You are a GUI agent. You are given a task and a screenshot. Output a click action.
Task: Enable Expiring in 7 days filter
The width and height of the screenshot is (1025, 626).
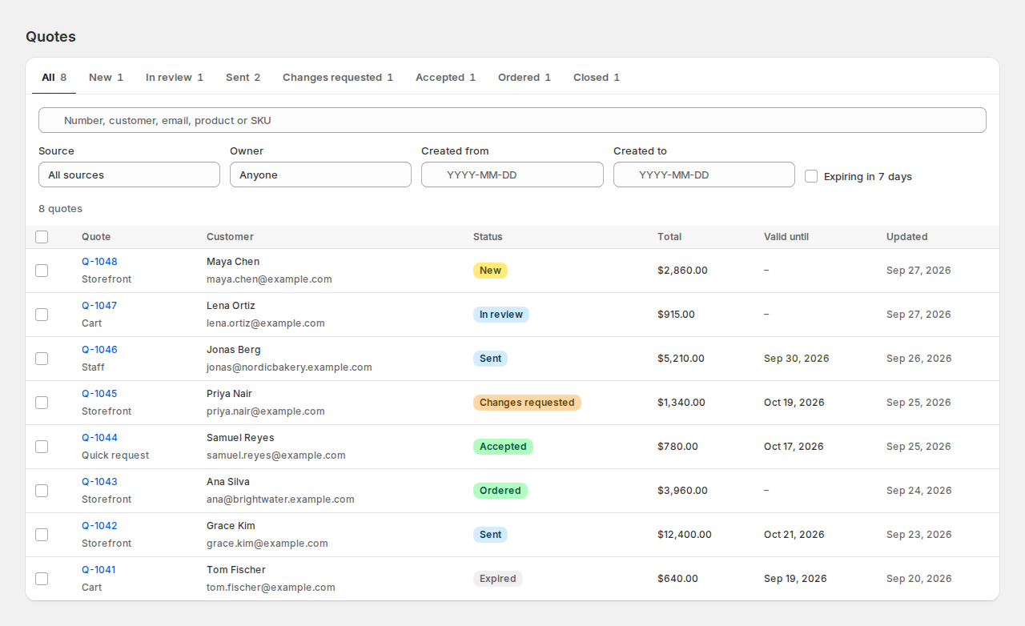[x=811, y=176]
